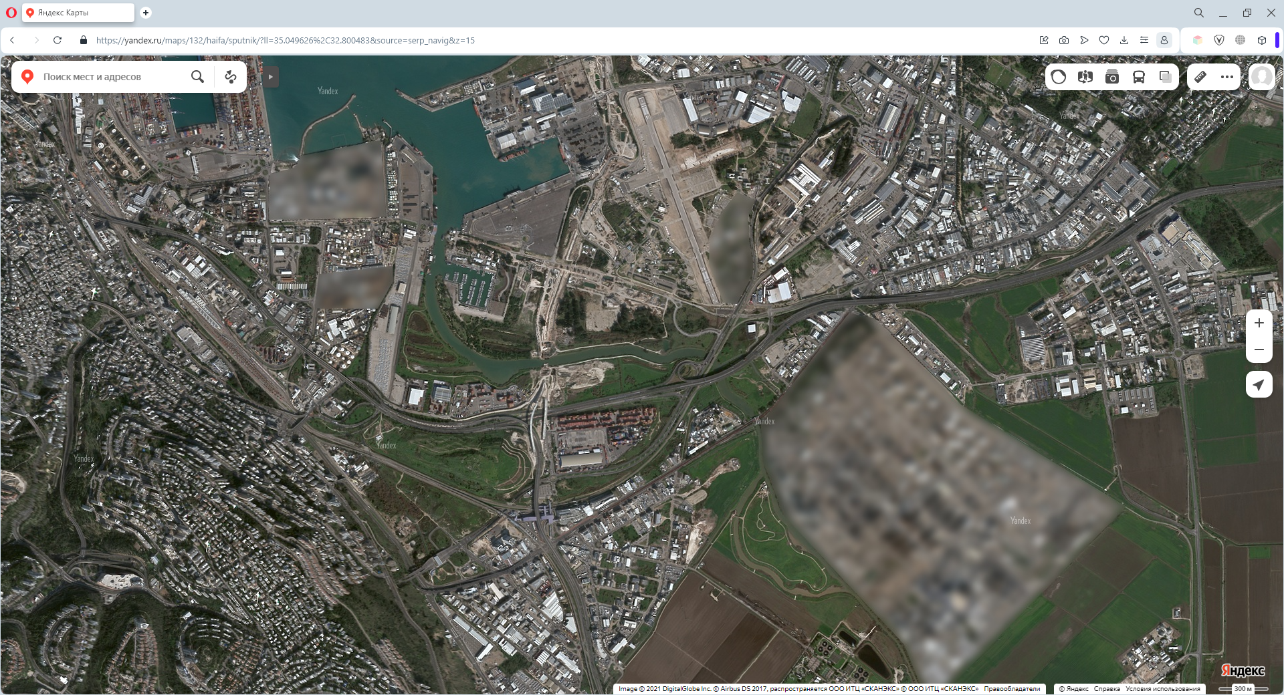The image size is (1284, 695).
Task: Switch to the Яндекс Карты tab
Action: (78, 13)
